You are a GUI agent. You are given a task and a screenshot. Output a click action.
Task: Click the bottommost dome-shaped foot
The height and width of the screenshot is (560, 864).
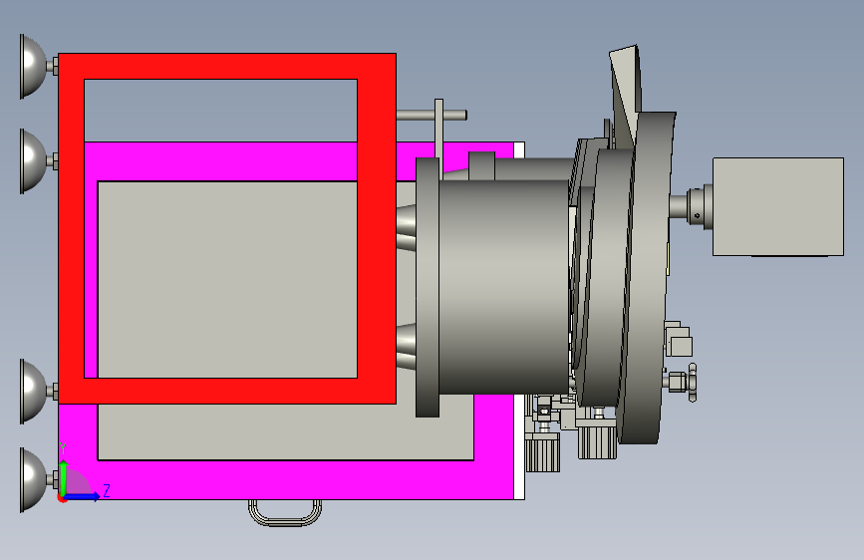point(36,480)
